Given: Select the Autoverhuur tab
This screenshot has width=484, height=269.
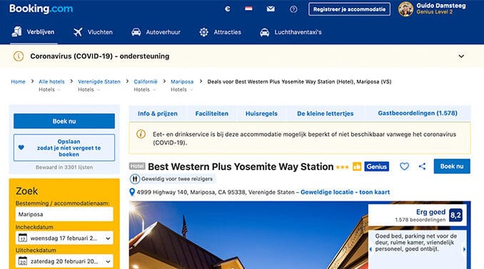Looking at the screenshot, I should tap(156, 32).
